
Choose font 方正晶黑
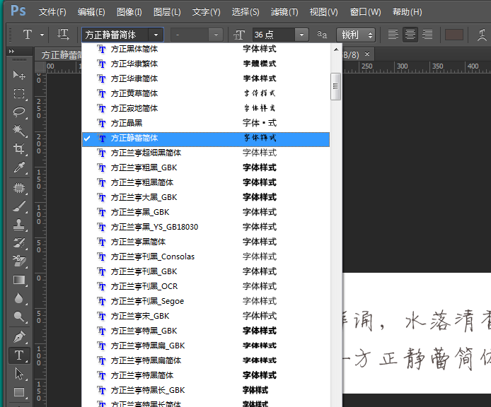[206, 123]
